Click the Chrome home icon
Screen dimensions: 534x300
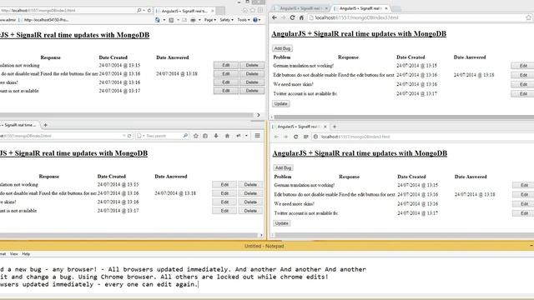pyautogui.click(x=301, y=17)
